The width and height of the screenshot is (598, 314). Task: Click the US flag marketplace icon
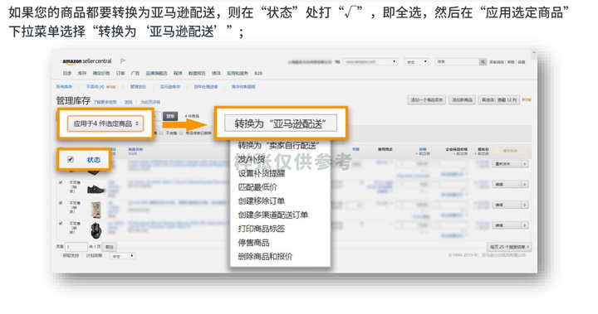point(337,61)
